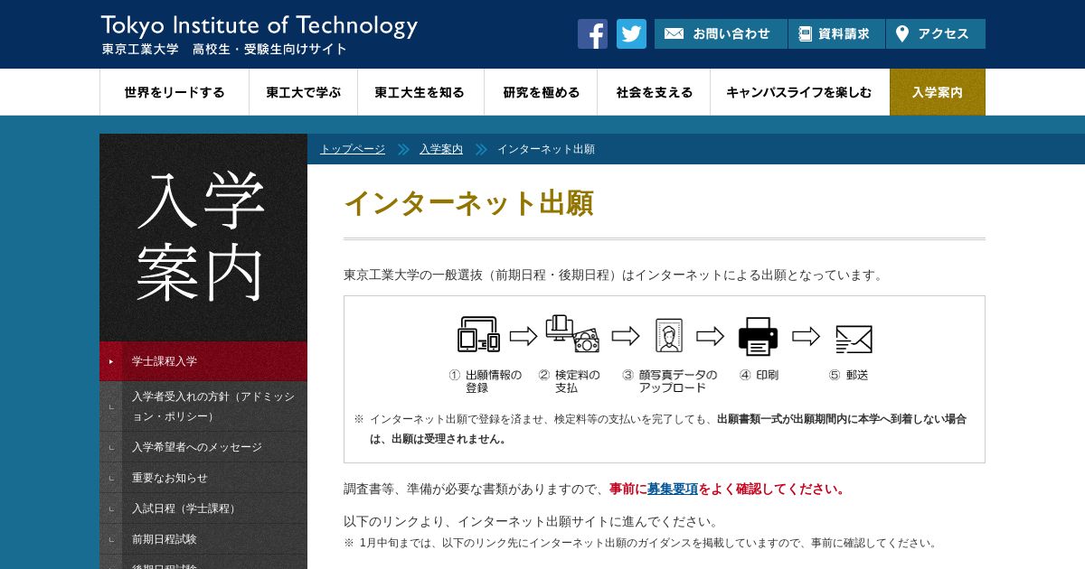
Task: Go to トップページ breadcrumb link
Action: tap(353, 149)
